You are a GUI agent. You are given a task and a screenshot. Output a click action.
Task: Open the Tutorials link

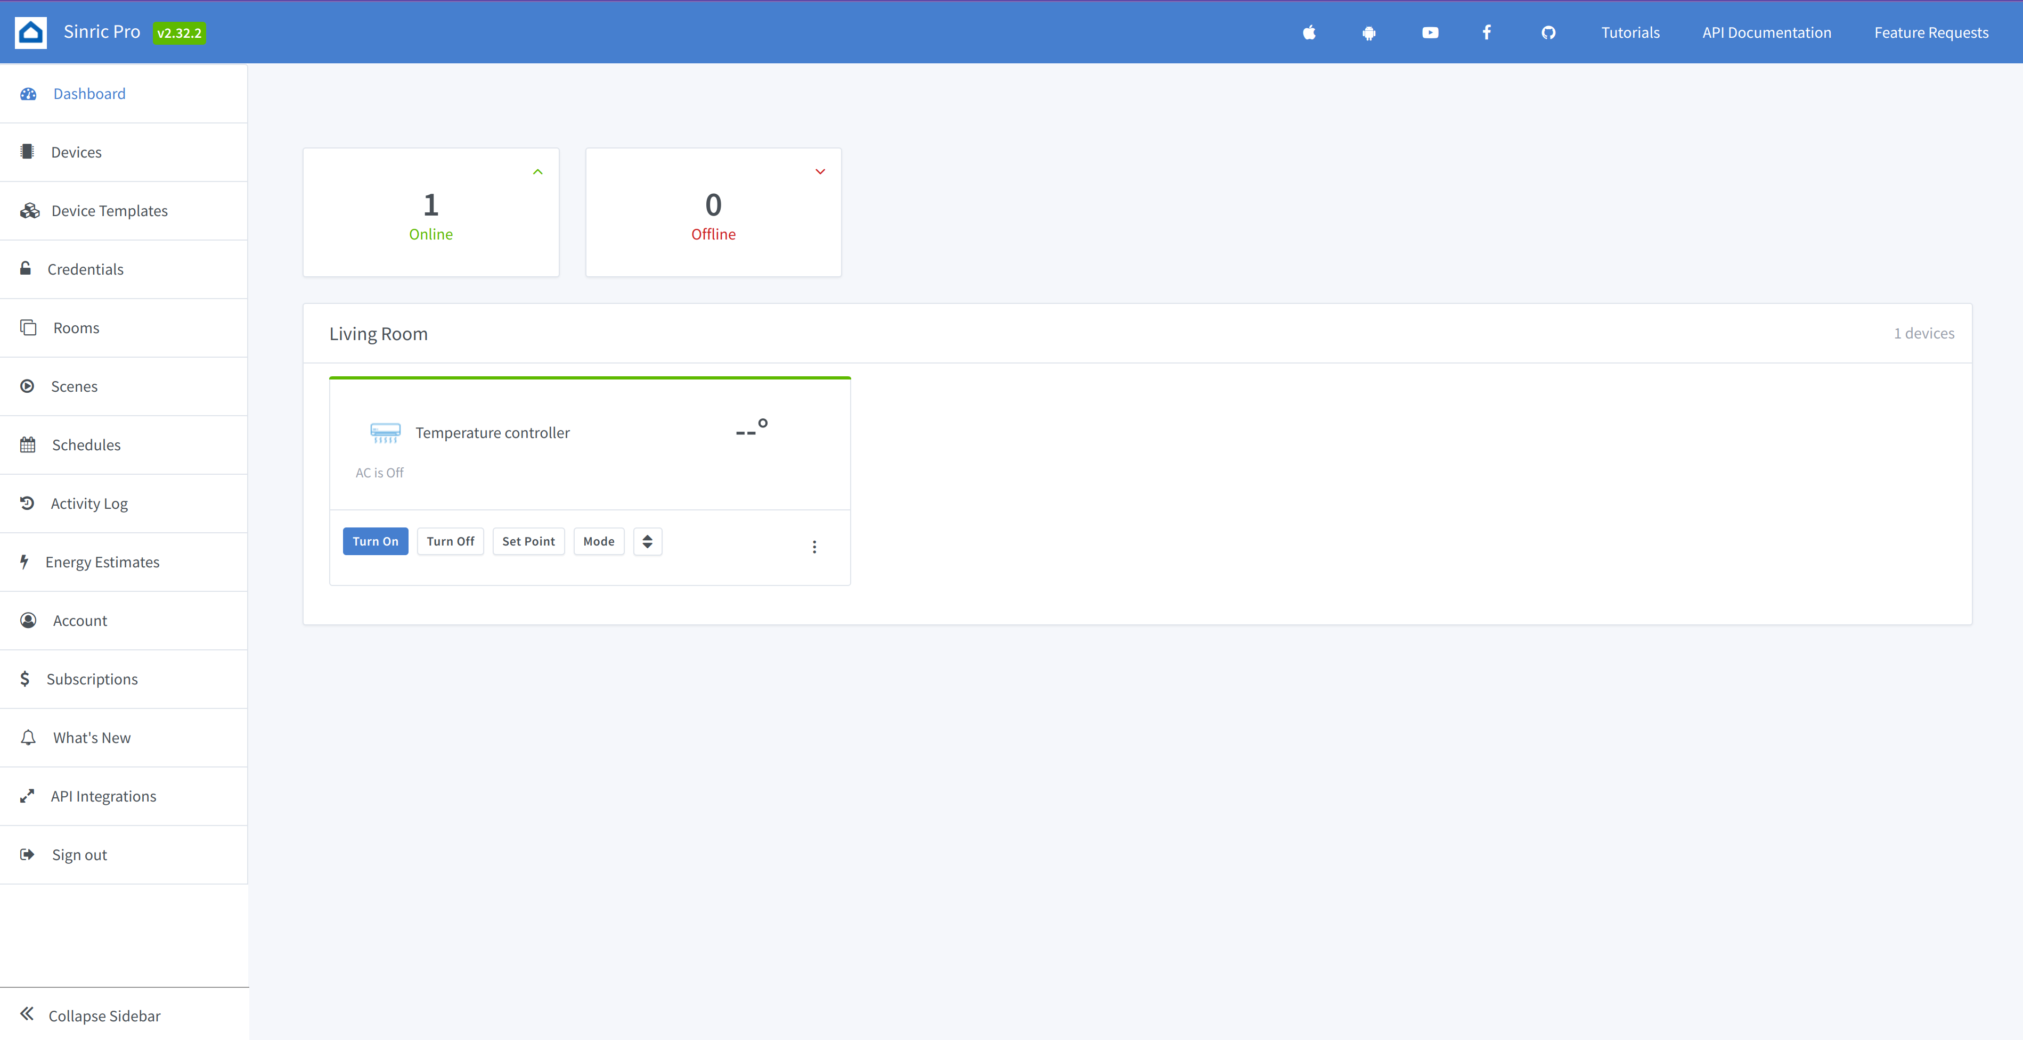coord(1630,32)
